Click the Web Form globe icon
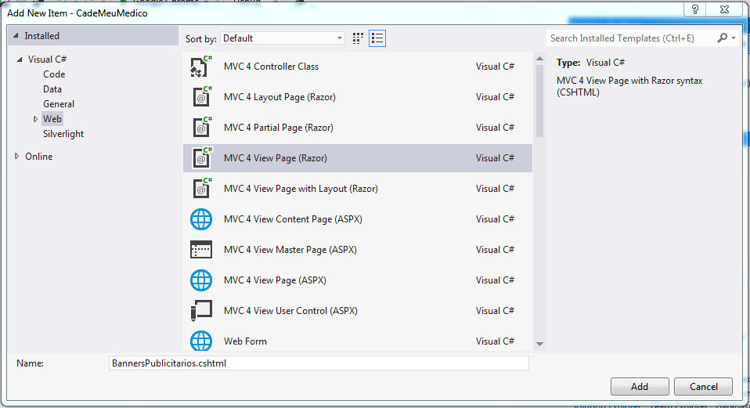This screenshot has height=408, width=750. pyautogui.click(x=201, y=341)
